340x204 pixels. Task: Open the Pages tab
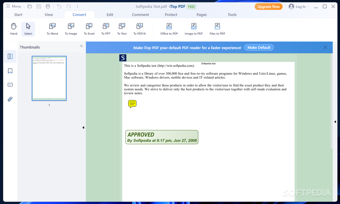[201, 15]
